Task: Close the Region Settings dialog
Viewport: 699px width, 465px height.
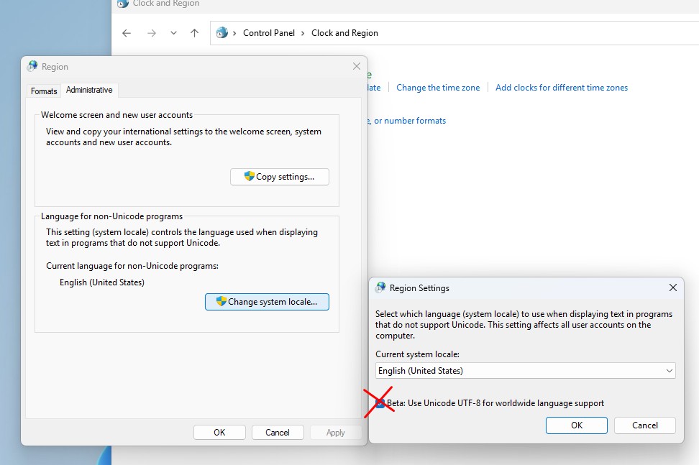Action: point(673,287)
